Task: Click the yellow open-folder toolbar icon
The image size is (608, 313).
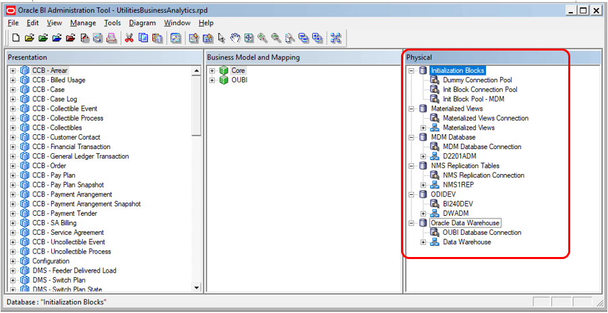Action: point(30,38)
